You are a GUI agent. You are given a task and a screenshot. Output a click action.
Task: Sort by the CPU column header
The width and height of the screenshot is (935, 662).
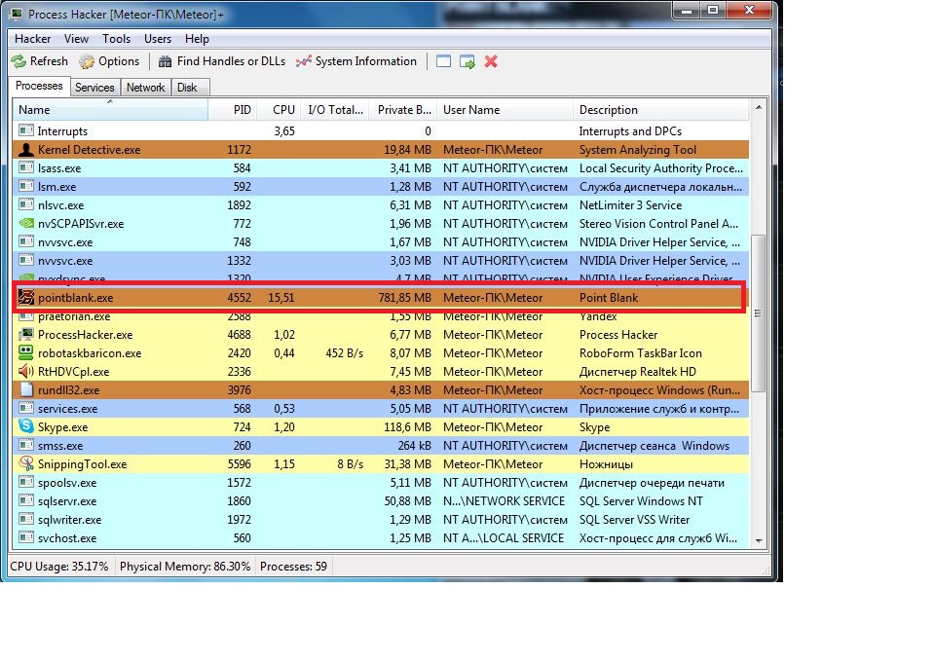click(x=282, y=110)
